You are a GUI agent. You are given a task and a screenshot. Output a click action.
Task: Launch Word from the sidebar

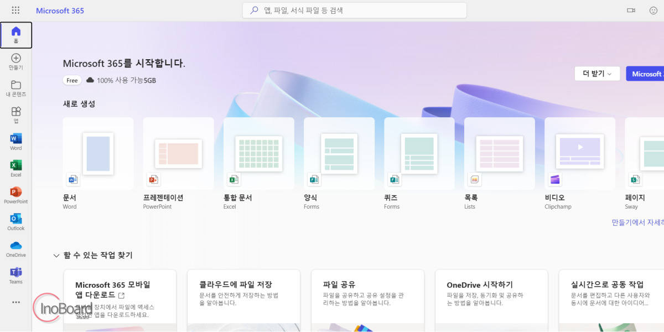(x=16, y=142)
